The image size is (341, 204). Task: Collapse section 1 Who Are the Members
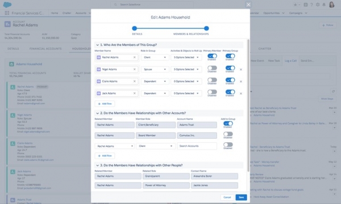coord(98,45)
